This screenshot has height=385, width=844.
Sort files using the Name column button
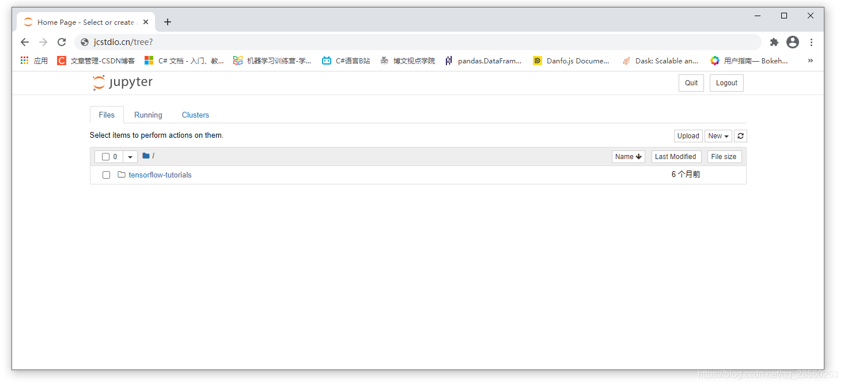point(628,156)
